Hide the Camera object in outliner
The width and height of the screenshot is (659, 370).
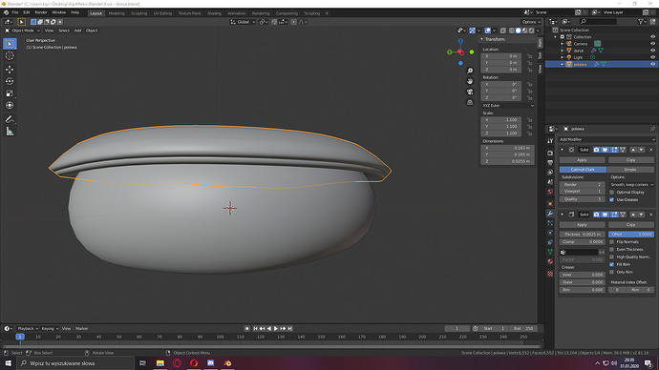[x=652, y=44]
